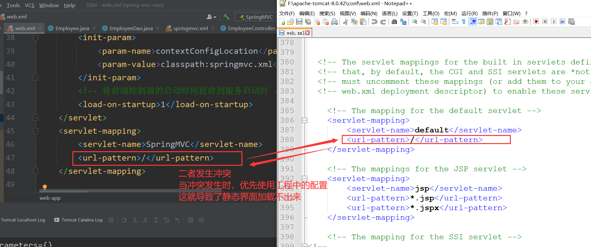Open the 语言(L) menu in Notepad++
Viewport: 591px width, 247px height.
pyautogui.click(x=389, y=13)
